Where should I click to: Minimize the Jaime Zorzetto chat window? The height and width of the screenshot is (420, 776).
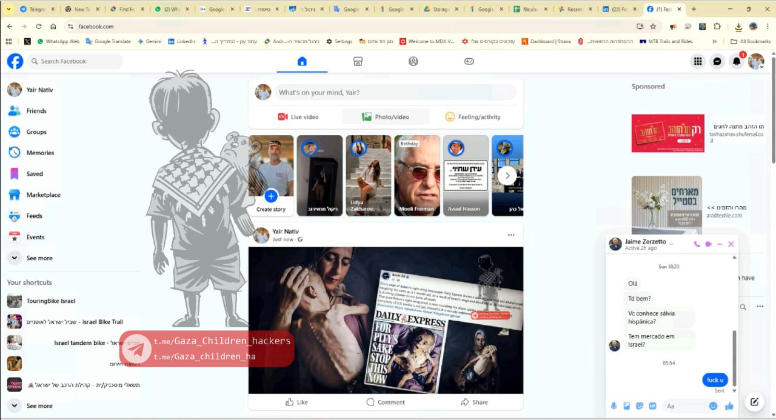720,244
